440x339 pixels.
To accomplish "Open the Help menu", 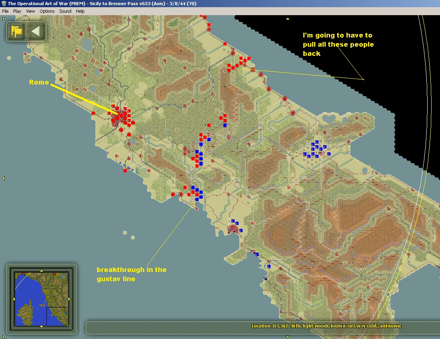I will (80, 11).
